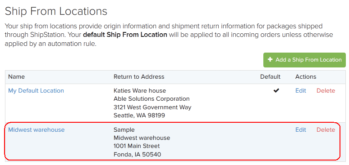Select the Return to Address column header
Screen dimensions: 349x165
pyautogui.click(x=139, y=77)
